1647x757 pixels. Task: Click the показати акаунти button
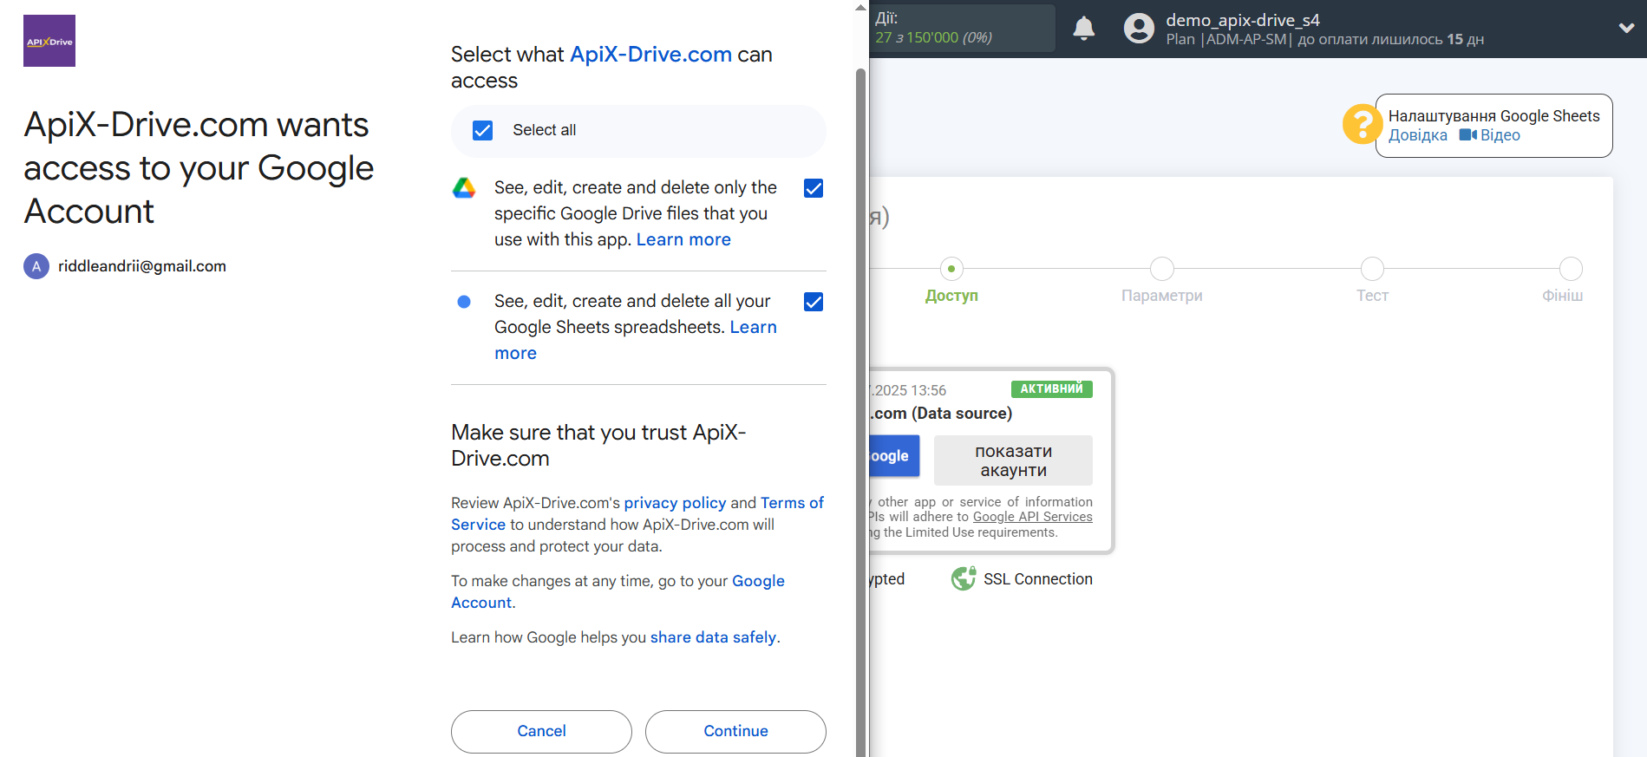coord(1013,460)
